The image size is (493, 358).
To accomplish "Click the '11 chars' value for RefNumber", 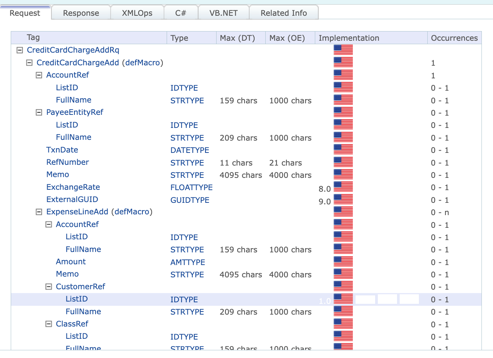I will click(236, 163).
